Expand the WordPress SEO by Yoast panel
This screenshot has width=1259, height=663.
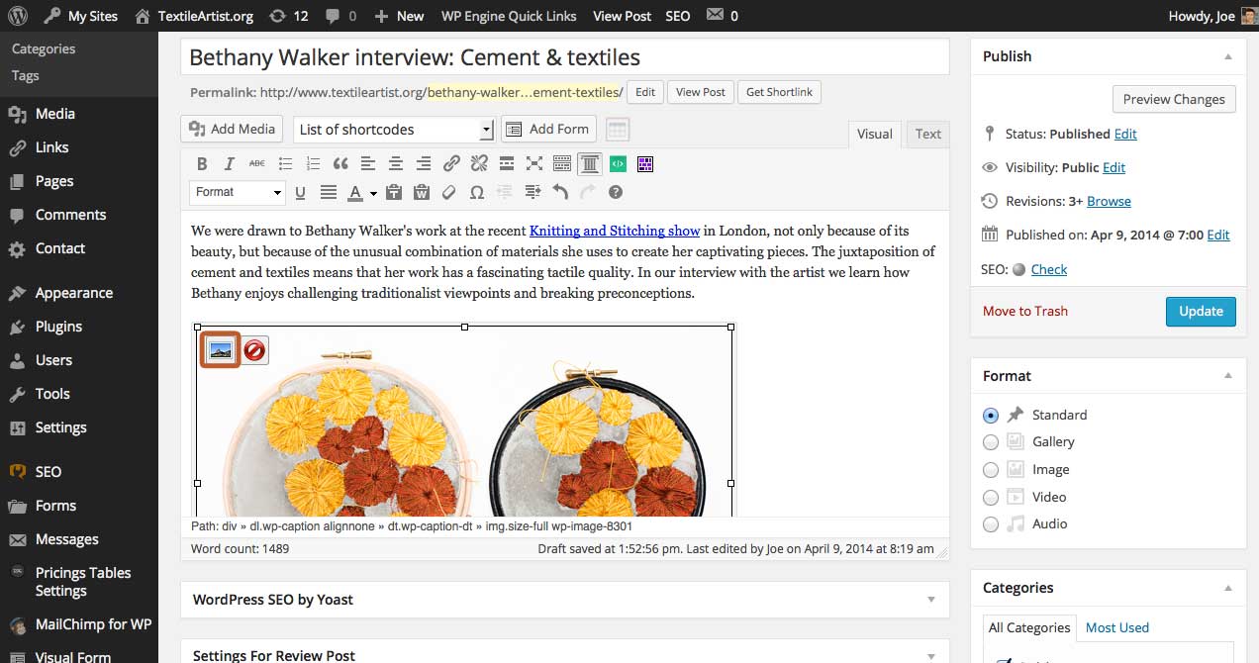pos(931,600)
